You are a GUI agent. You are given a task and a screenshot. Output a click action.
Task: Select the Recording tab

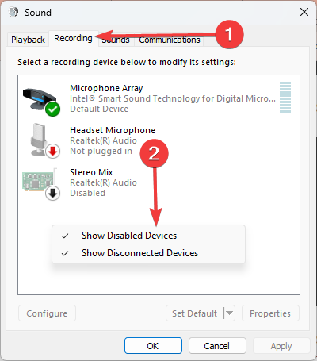tap(74, 38)
